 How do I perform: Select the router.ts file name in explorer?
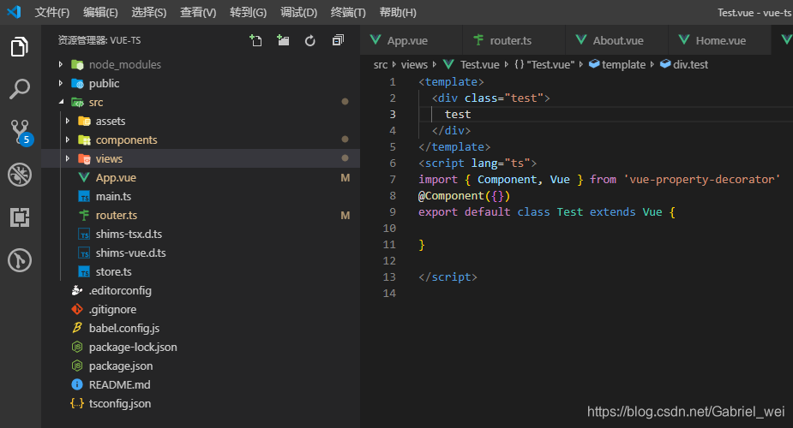tap(117, 215)
